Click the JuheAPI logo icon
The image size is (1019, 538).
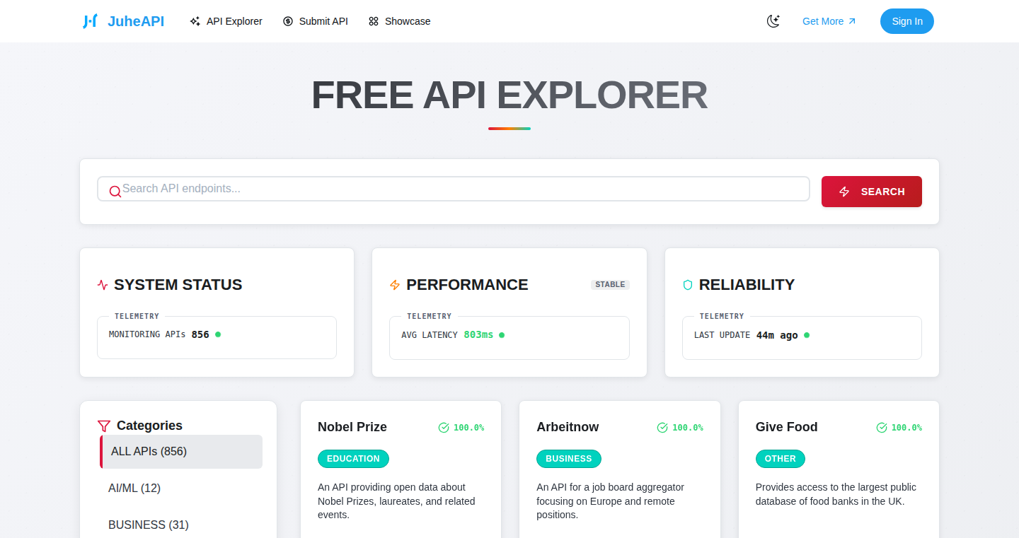click(90, 21)
